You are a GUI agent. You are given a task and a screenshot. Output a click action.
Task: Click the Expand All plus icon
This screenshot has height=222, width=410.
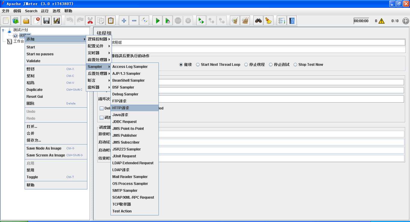click(124, 21)
